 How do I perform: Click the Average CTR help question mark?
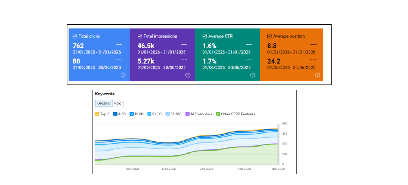tap(253, 75)
